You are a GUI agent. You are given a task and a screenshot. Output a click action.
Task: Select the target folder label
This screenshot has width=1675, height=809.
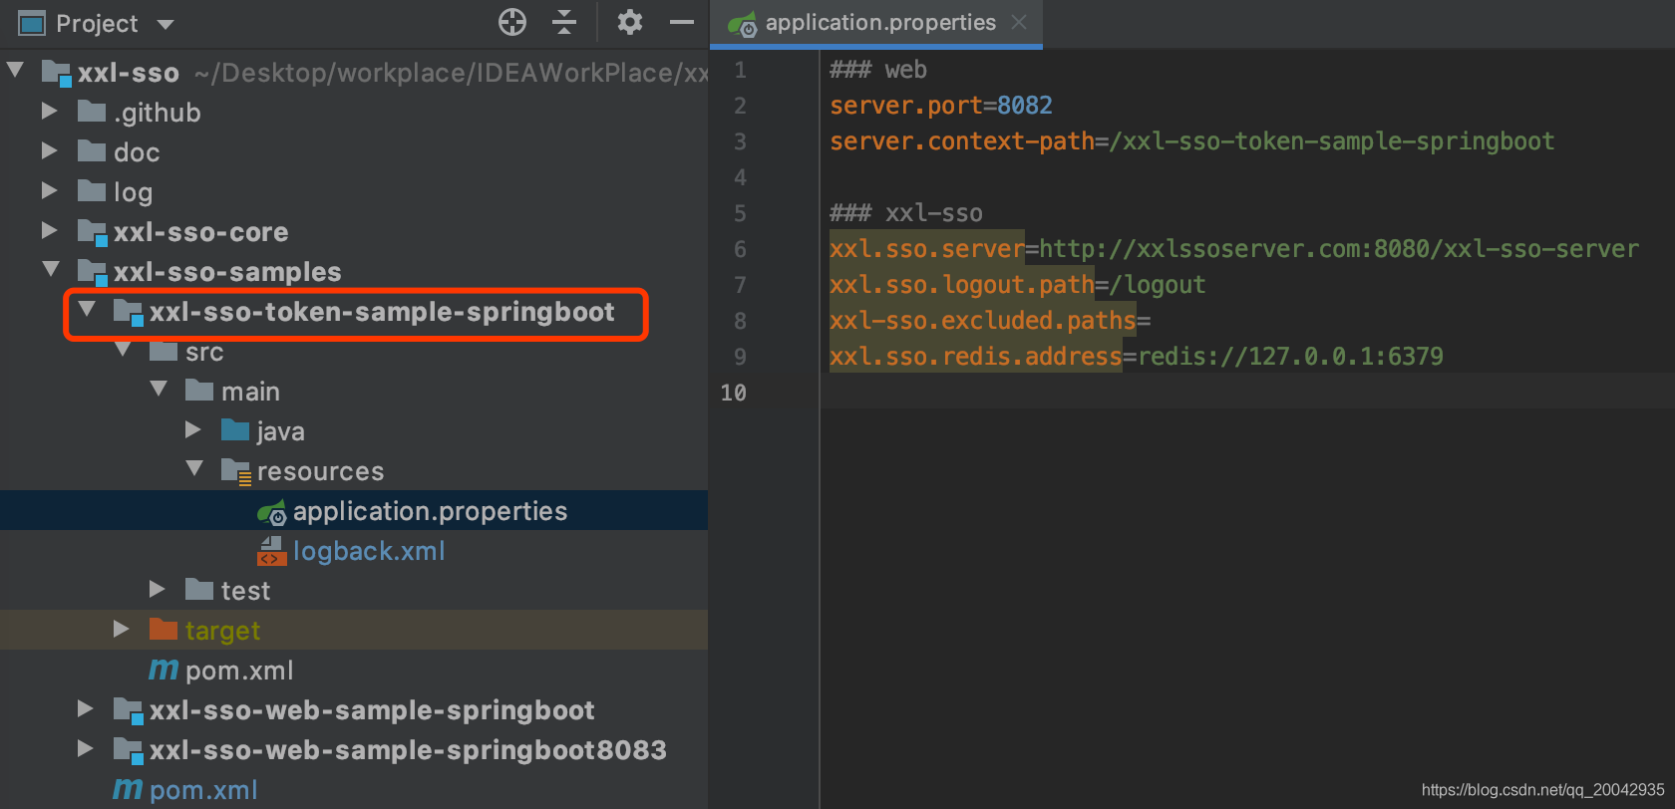click(222, 631)
